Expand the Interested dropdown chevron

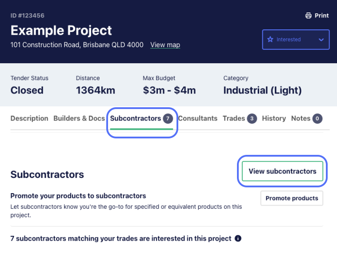[x=321, y=40]
